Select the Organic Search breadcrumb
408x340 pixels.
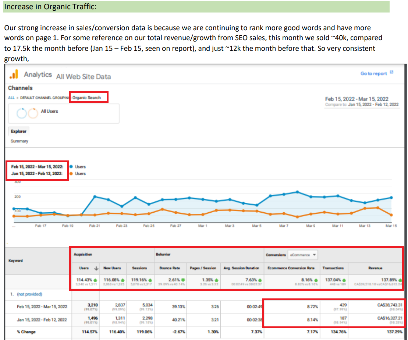pos(87,98)
